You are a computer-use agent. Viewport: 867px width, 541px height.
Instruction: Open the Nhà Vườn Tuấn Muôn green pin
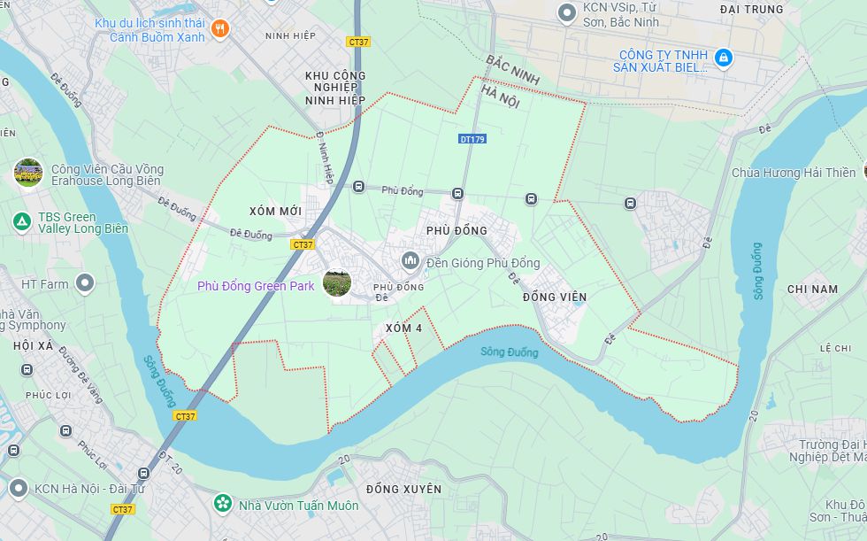(x=223, y=504)
